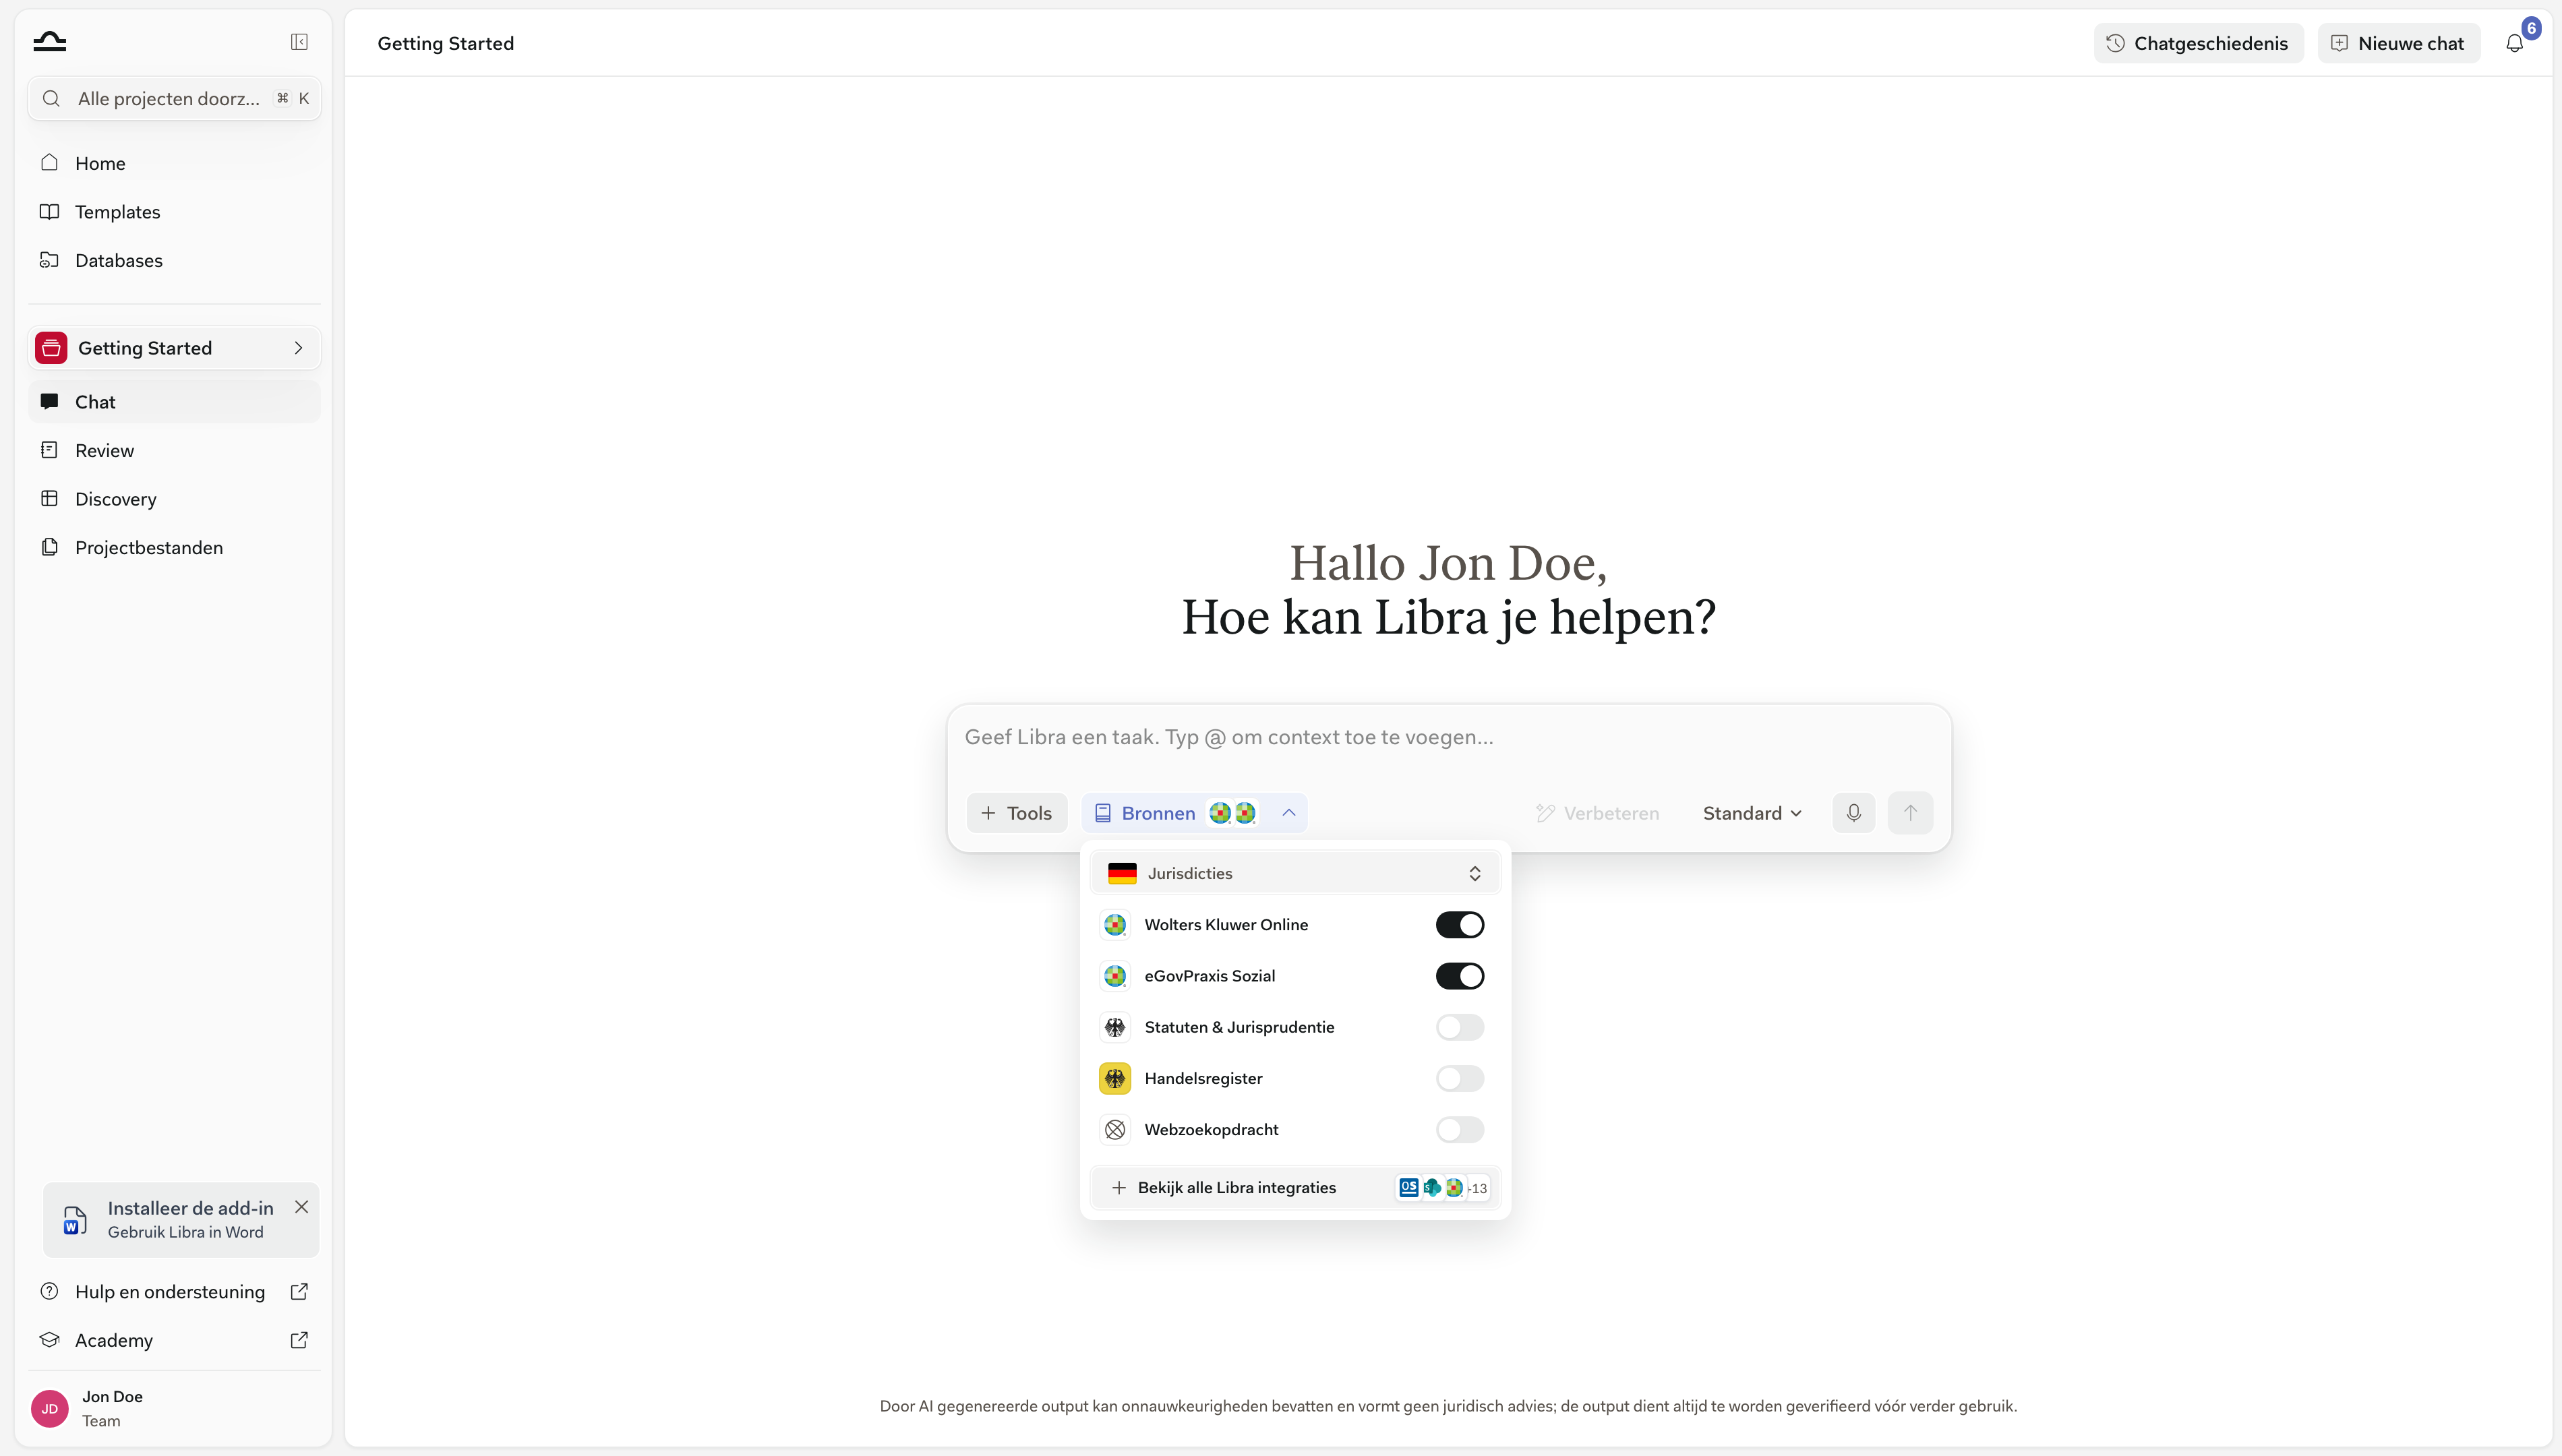Click the Libra logo icon
Image resolution: width=2562 pixels, height=1456 pixels.
[49, 42]
